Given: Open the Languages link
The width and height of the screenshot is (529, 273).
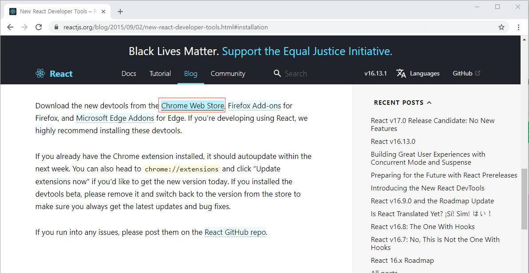Looking at the screenshot, I should click(x=425, y=73).
